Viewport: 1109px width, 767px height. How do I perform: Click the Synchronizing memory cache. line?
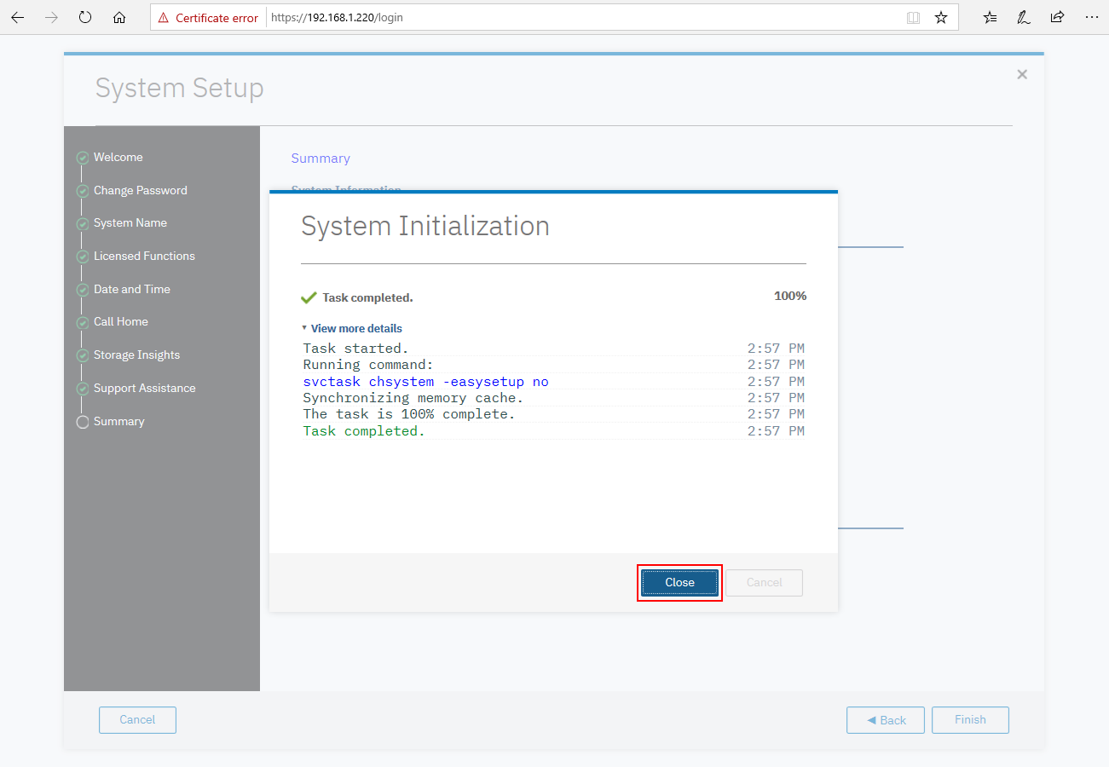click(413, 398)
